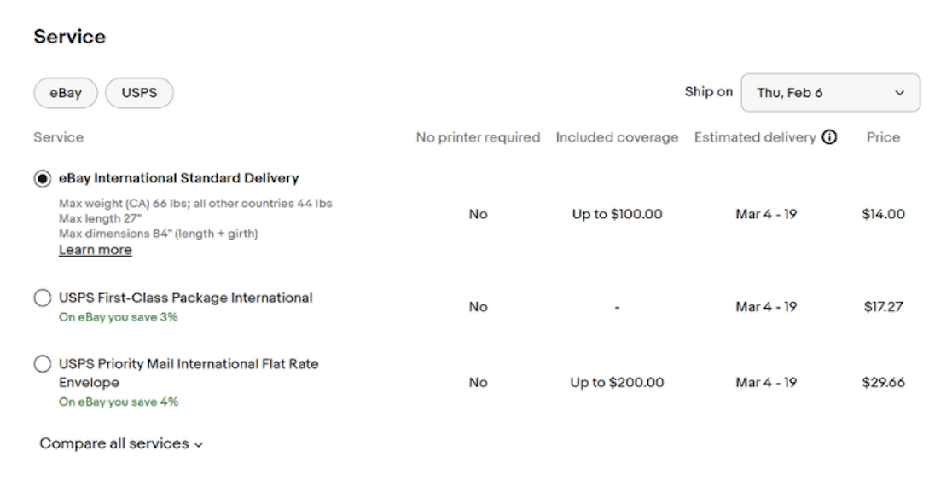The height and width of the screenshot is (486, 952).
Task: Expand Compare all services
Action: [x=121, y=443]
